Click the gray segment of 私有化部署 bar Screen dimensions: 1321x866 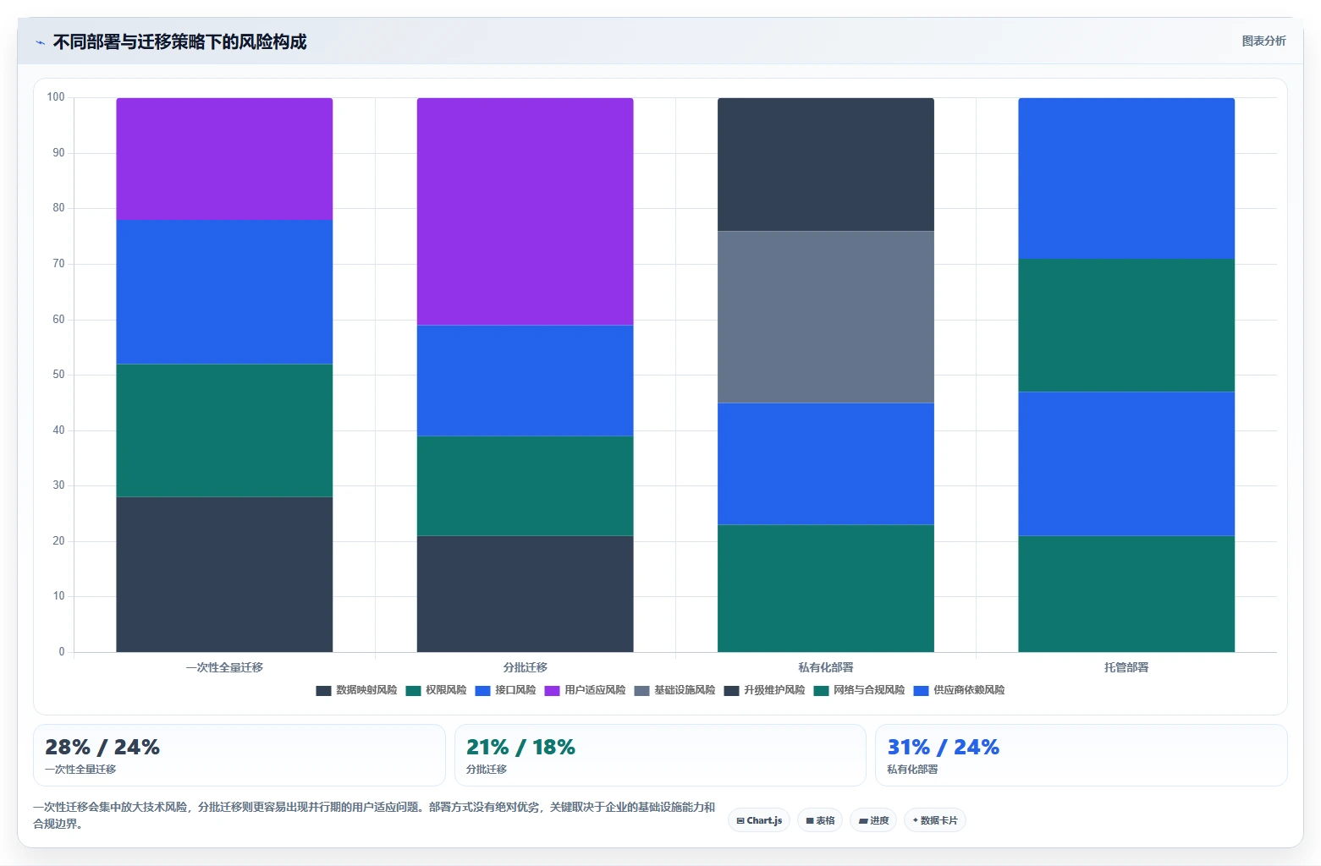(x=826, y=317)
